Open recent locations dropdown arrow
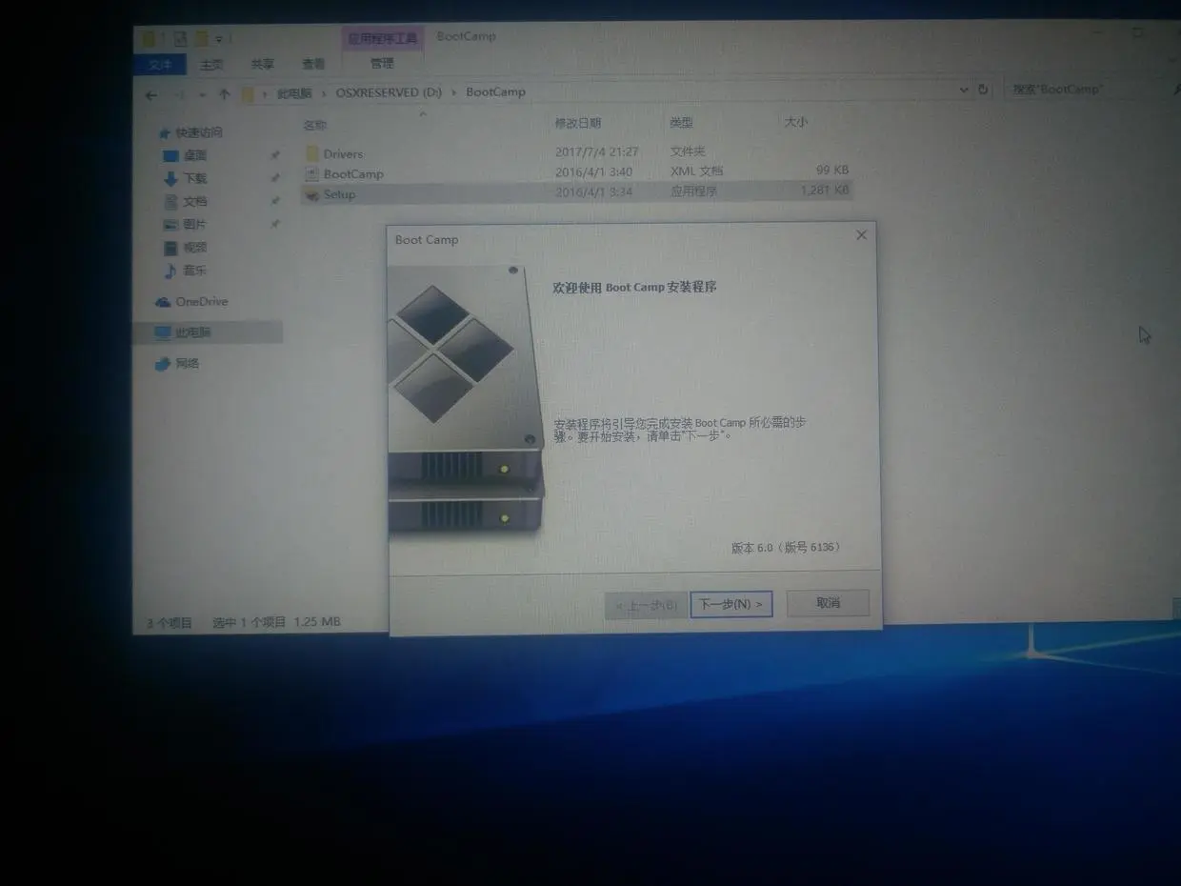Image resolution: width=1181 pixels, height=886 pixels. 202,94
